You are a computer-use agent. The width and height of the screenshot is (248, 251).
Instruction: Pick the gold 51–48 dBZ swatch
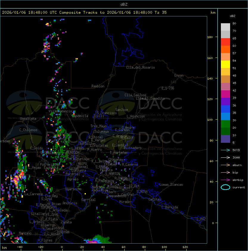[x=225, y=72]
